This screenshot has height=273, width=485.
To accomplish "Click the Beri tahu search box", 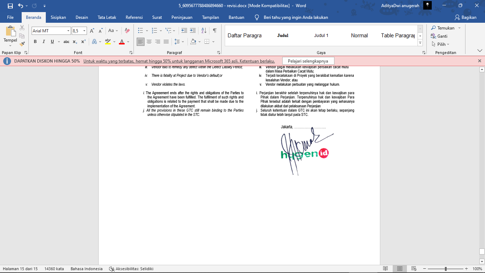I will (x=295, y=17).
